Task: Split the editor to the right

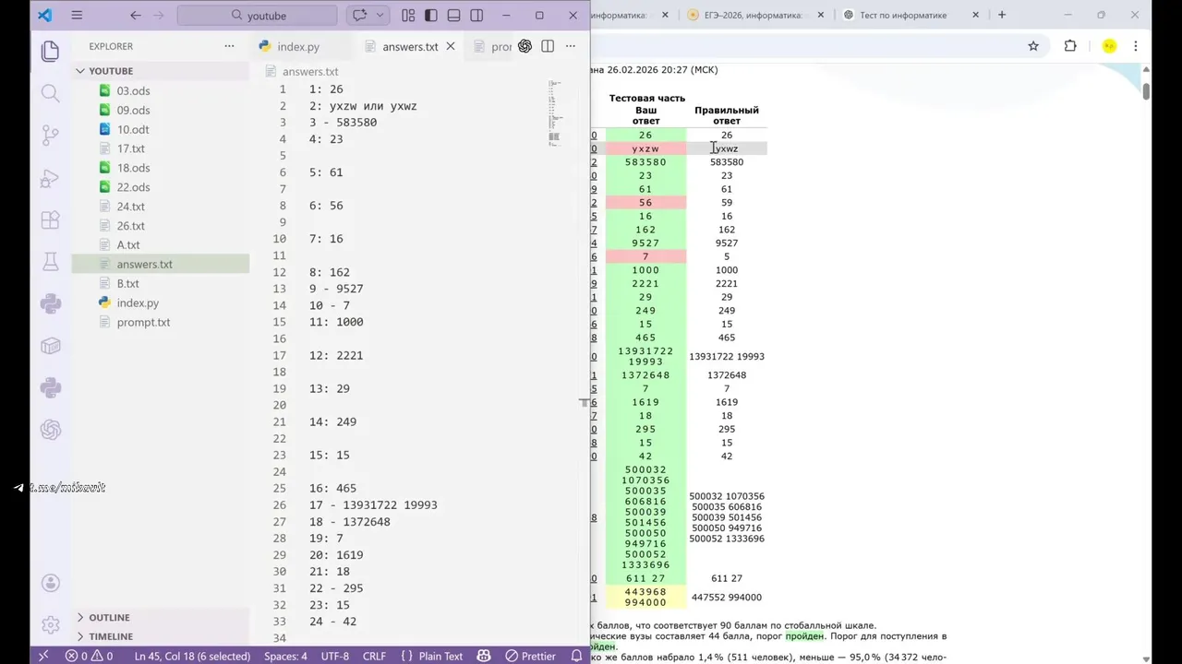Action: click(548, 46)
